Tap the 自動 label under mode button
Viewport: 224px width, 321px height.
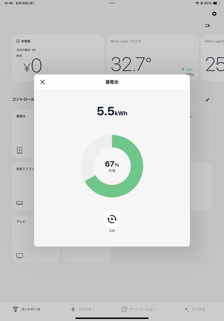click(112, 231)
